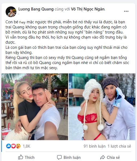Screen dimensions: 137x161
Task: Click the blue Like reaction icon
Action: (9, 146)
